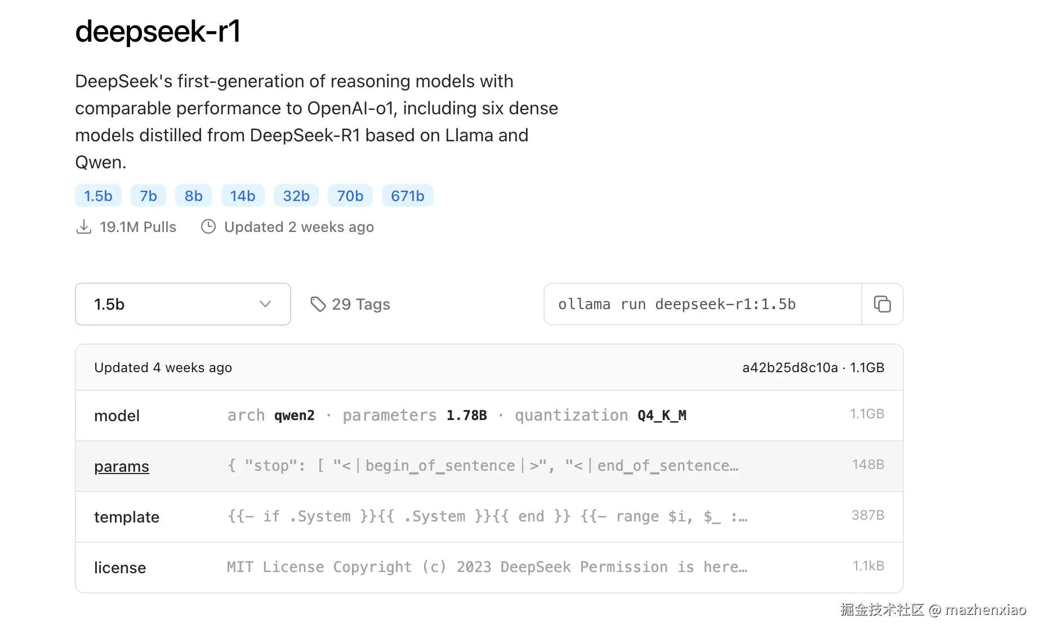Pick the 32b model size badge

[x=296, y=196]
